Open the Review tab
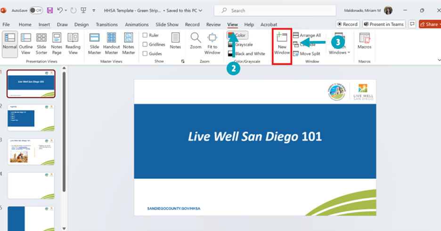 213,24
